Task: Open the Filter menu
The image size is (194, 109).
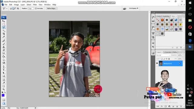Action: 35,5
